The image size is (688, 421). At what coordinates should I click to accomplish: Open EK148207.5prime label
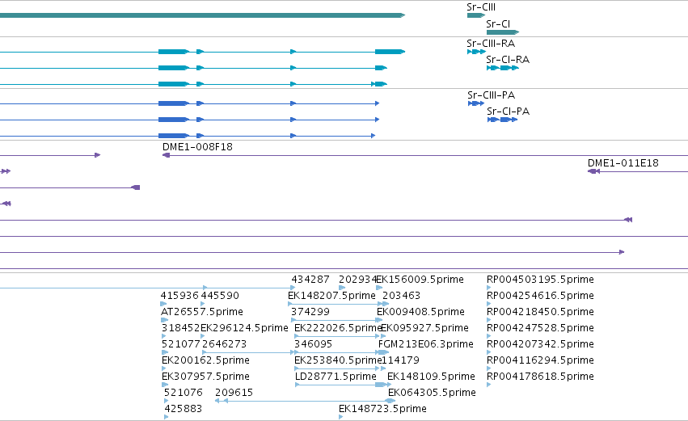pos(331,296)
